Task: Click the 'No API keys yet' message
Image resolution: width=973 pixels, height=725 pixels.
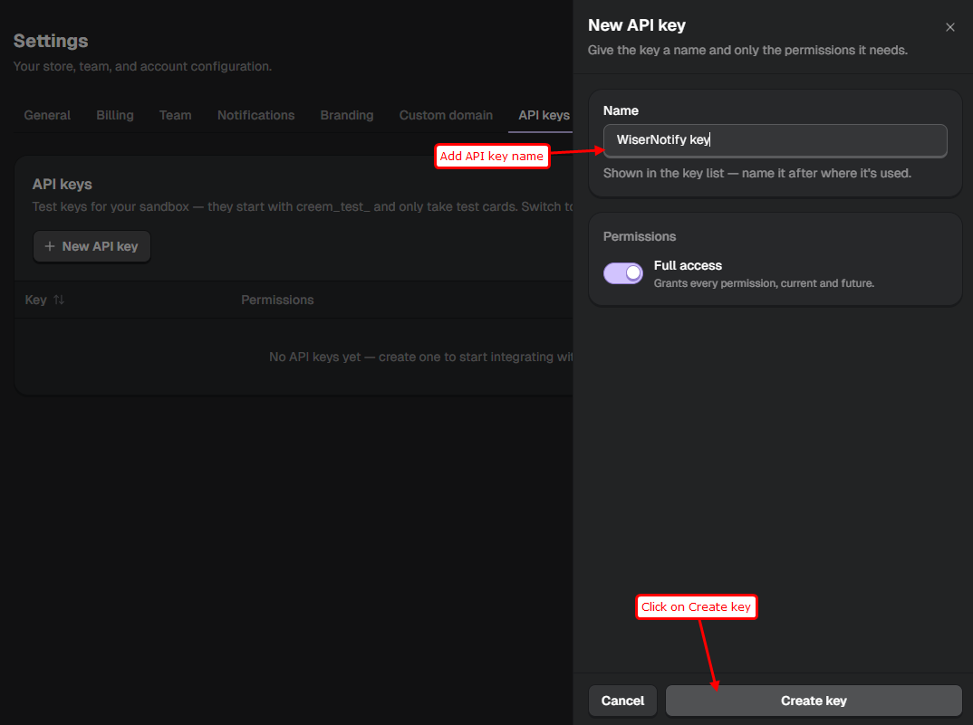Action: (x=420, y=358)
